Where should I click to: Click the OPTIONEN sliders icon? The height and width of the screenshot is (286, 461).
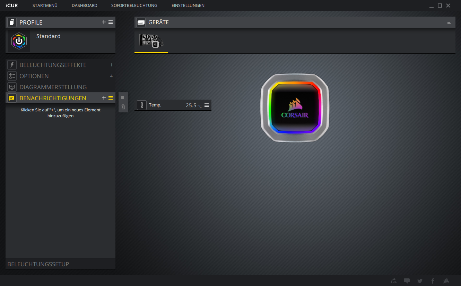(12, 76)
